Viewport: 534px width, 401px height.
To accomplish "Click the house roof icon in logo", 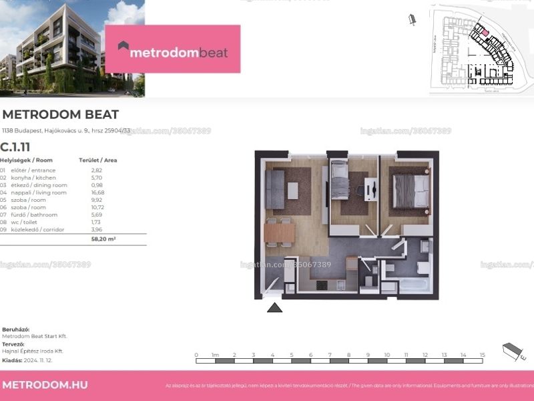I will pyautogui.click(x=123, y=46).
